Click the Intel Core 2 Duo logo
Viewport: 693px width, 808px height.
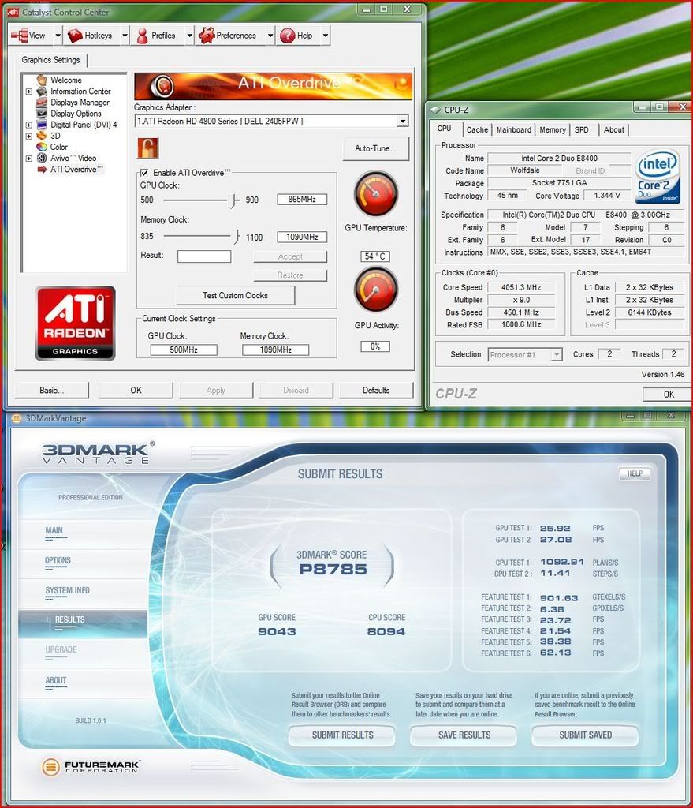(x=658, y=176)
